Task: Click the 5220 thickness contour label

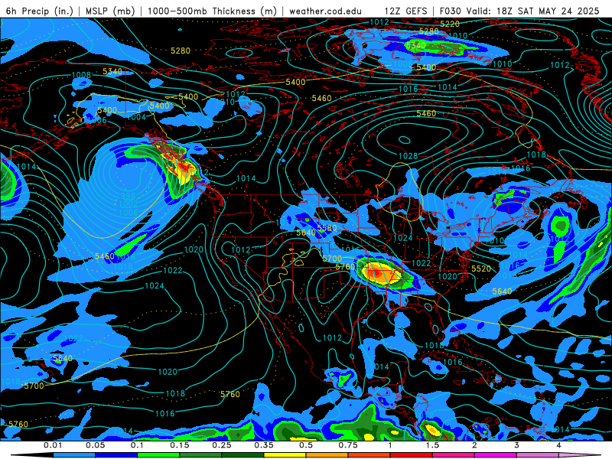Action: (x=450, y=24)
